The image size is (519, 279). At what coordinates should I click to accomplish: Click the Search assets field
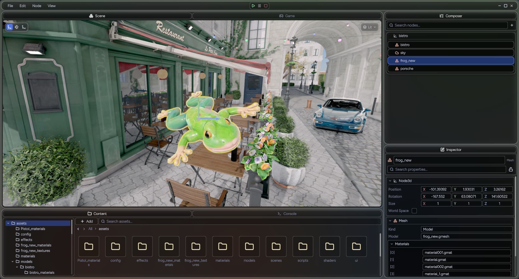click(240, 221)
